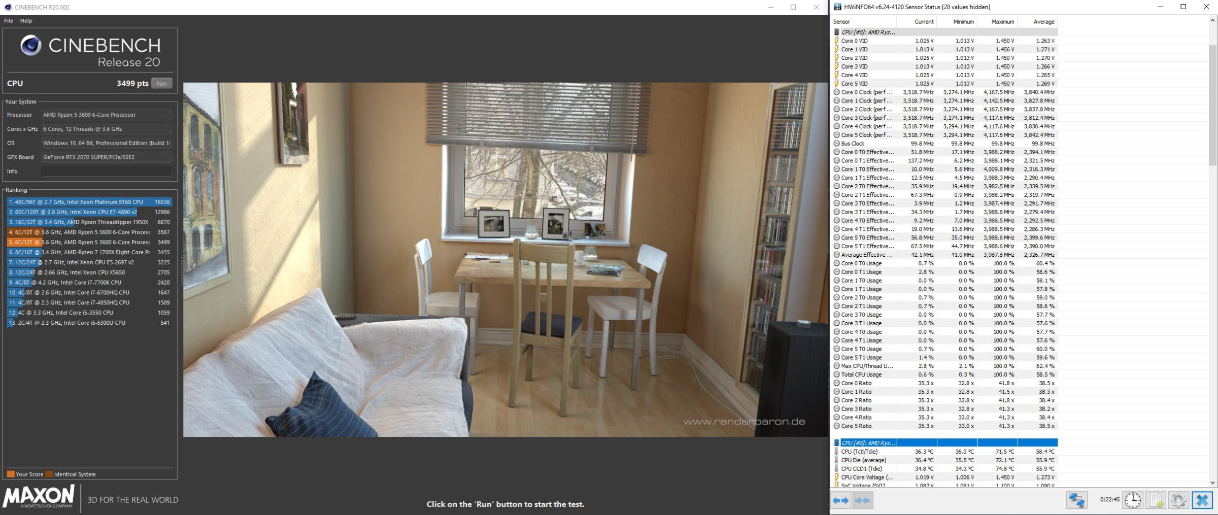Reset the elapsed timer with the clock icon
This screenshot has width=1218, height=515.
(x=1132, y=500)
